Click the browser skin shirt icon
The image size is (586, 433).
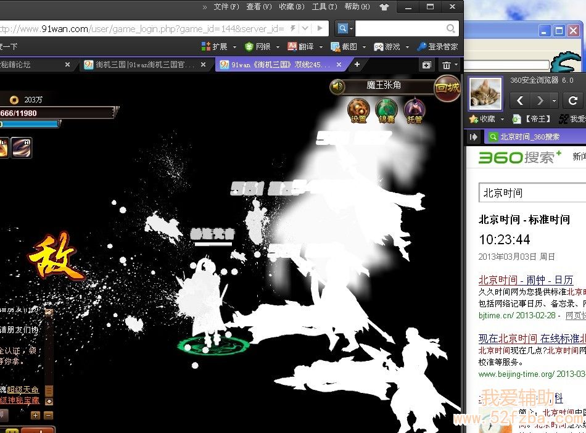click(x=384, y=7)
